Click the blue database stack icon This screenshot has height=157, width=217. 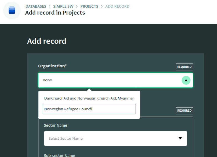click(x=12, y=10)
